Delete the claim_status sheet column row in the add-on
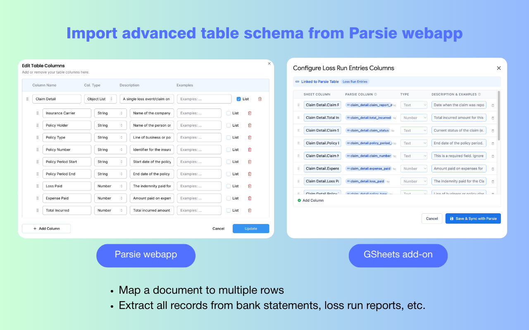The width and height of the screenshot is (529, 330). click(x=493, y=131)
